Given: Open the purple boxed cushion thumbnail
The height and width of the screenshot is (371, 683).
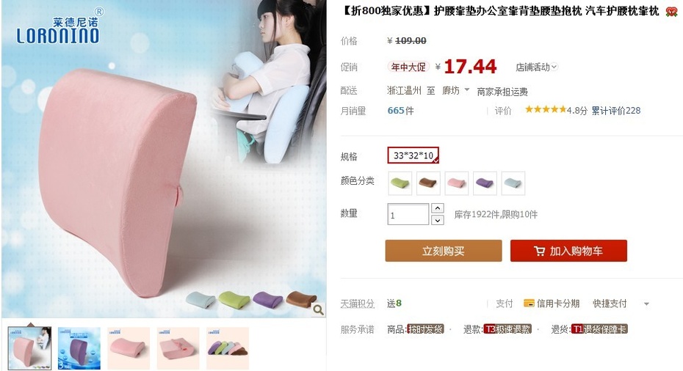Looking at the screenshot, I should point(79,348).
